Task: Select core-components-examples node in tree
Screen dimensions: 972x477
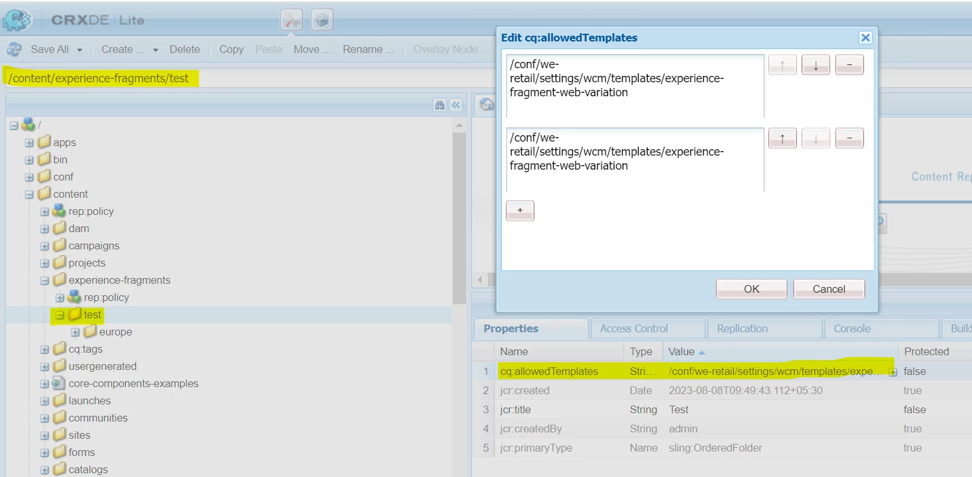Action: [133, 383]
